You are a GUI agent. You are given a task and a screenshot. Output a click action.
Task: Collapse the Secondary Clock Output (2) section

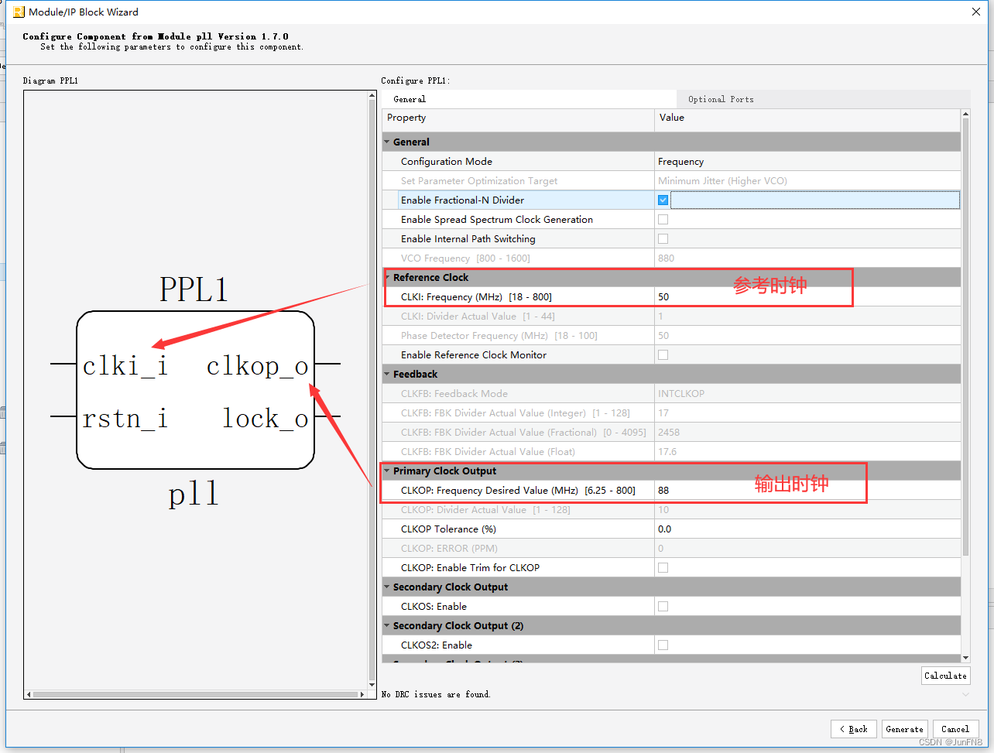(387, 625)
